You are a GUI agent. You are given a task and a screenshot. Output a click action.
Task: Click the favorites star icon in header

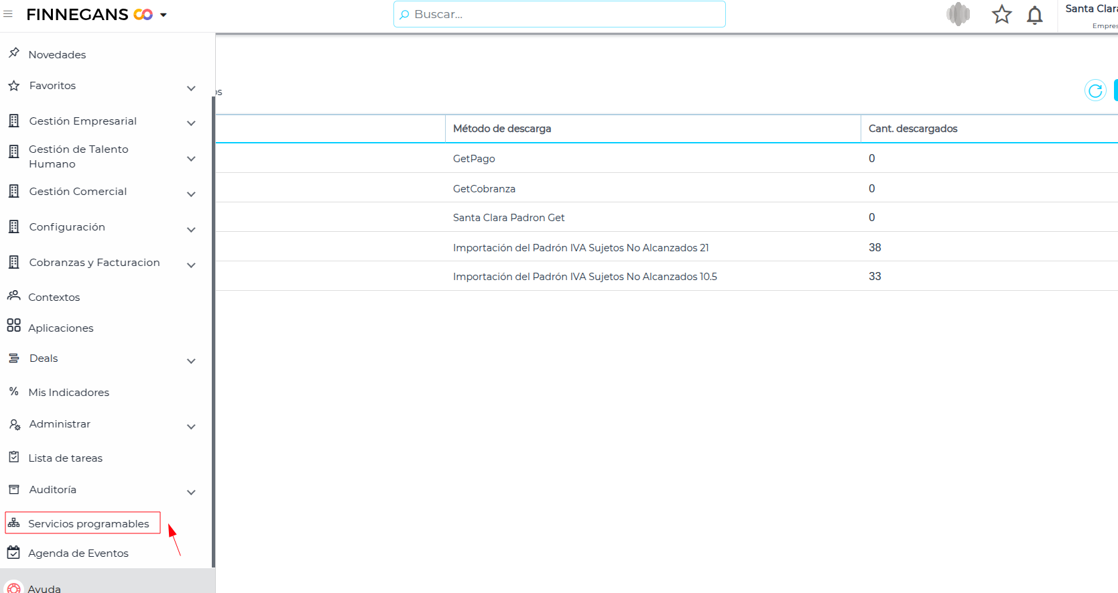point(1002,14)
